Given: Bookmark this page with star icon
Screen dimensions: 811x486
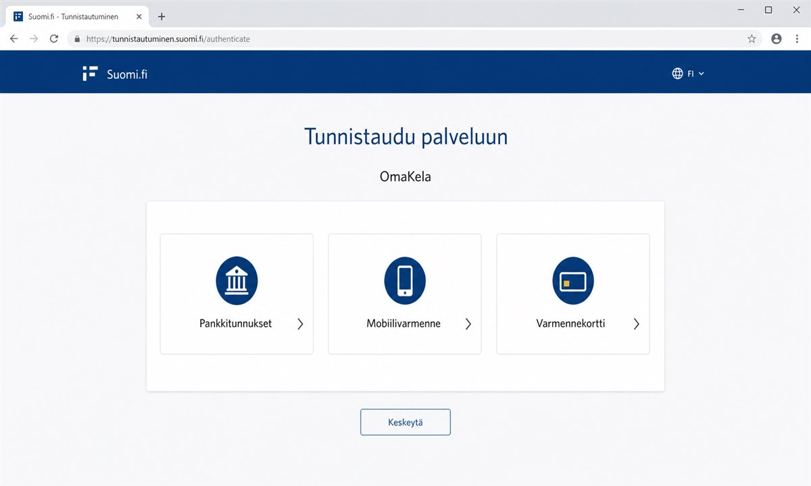Looking at the screenshot, I should tap(752, 39).
